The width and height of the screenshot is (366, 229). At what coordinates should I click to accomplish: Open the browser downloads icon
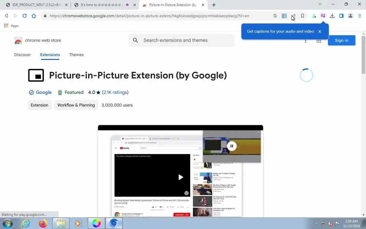tap(332, 16)
